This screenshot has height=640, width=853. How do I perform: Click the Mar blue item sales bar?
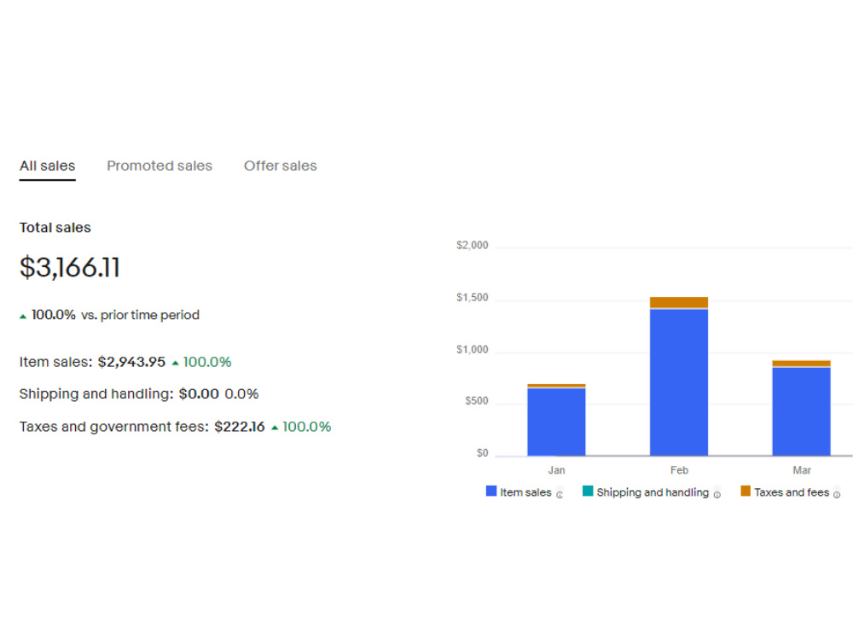[801, 411]
